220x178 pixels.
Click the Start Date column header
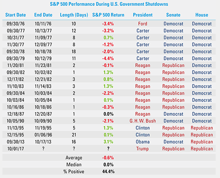[x=15, y=15]
